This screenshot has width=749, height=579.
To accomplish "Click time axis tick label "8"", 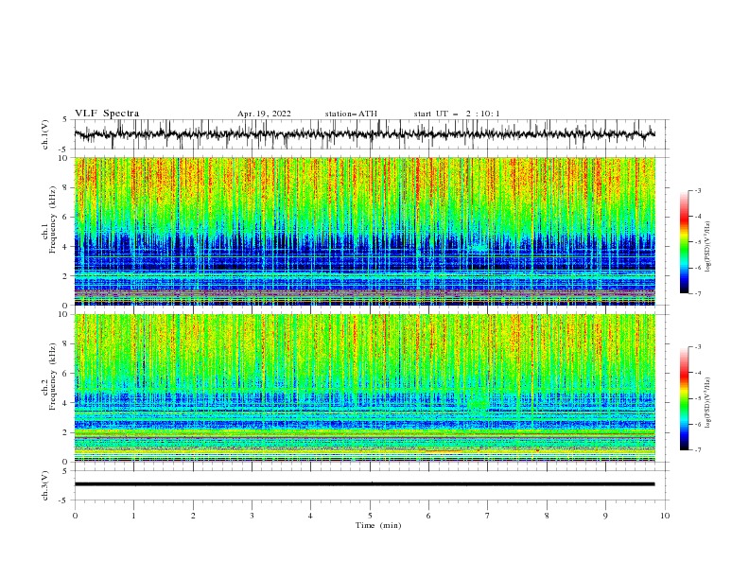I will 547,516.
